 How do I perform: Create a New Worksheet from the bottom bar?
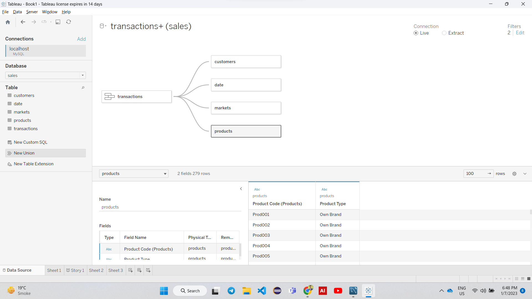(131, 270)
